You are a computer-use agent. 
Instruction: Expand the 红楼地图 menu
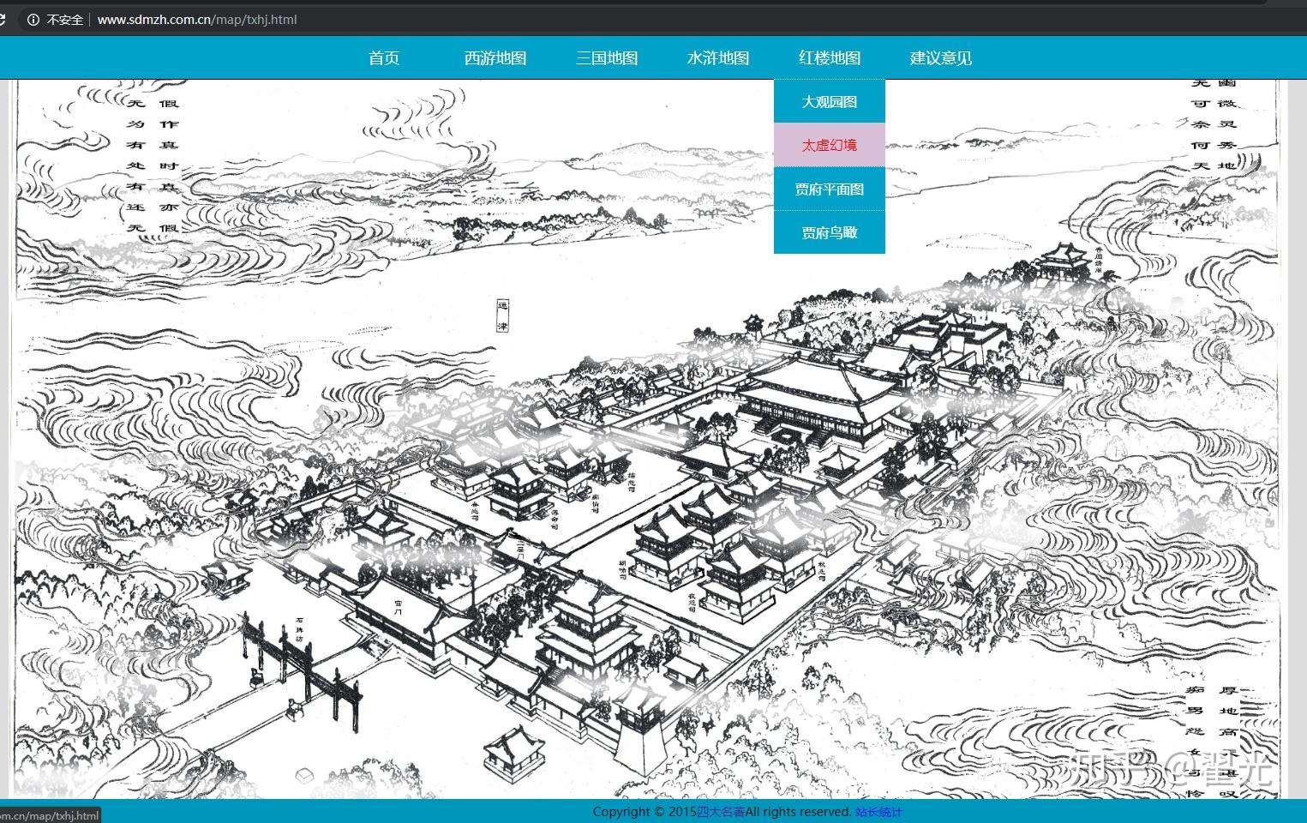[830, 57]
